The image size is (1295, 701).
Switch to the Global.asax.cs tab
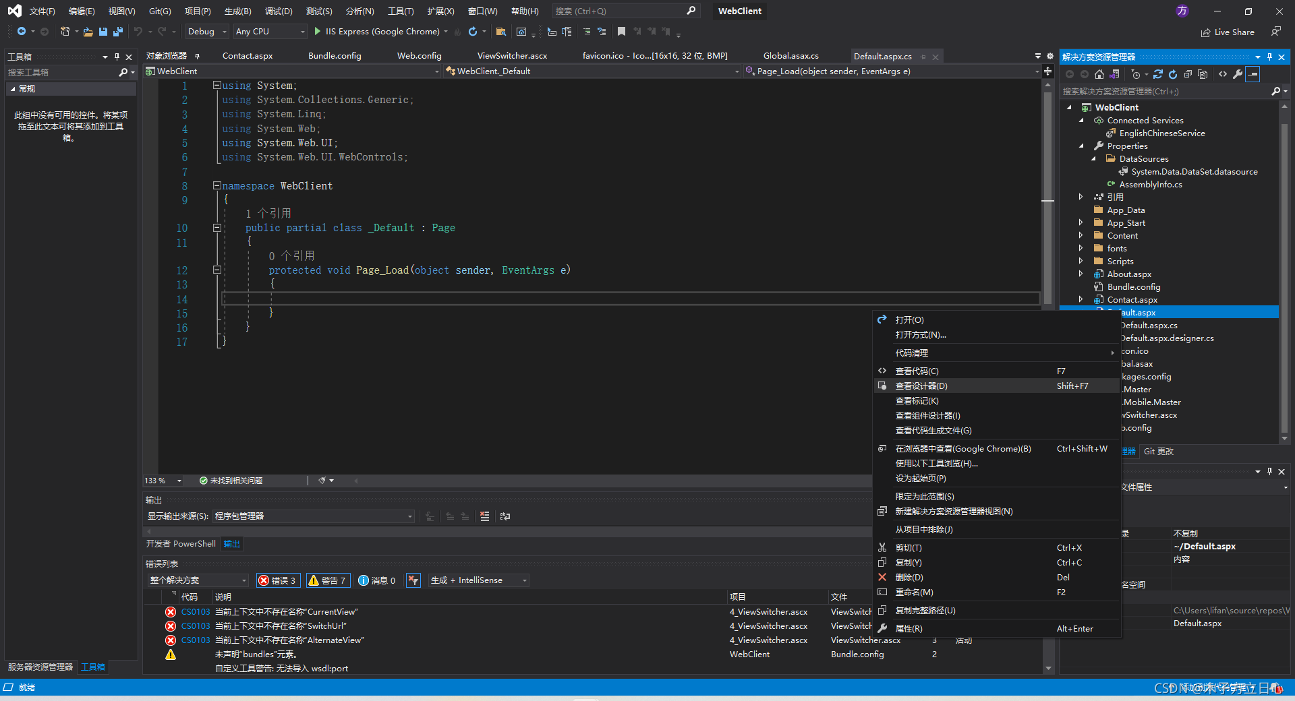(x=790, y=56)
